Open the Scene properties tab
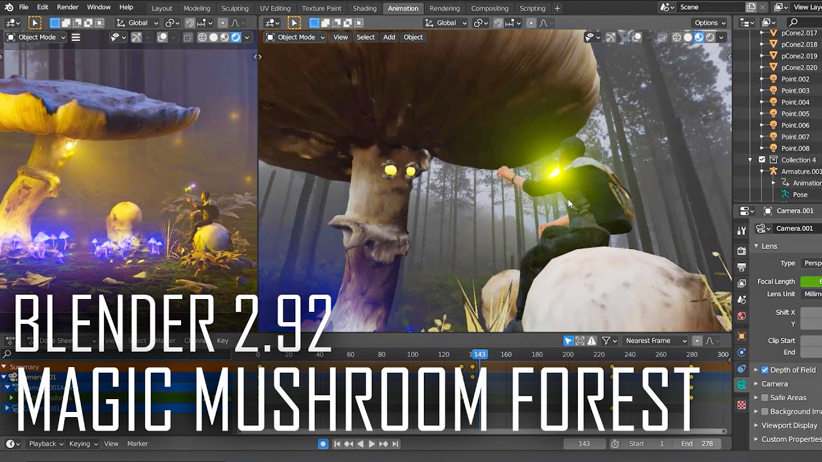Image resolution: width=822 pixels, height=462 pixels. tap(742, 300)
